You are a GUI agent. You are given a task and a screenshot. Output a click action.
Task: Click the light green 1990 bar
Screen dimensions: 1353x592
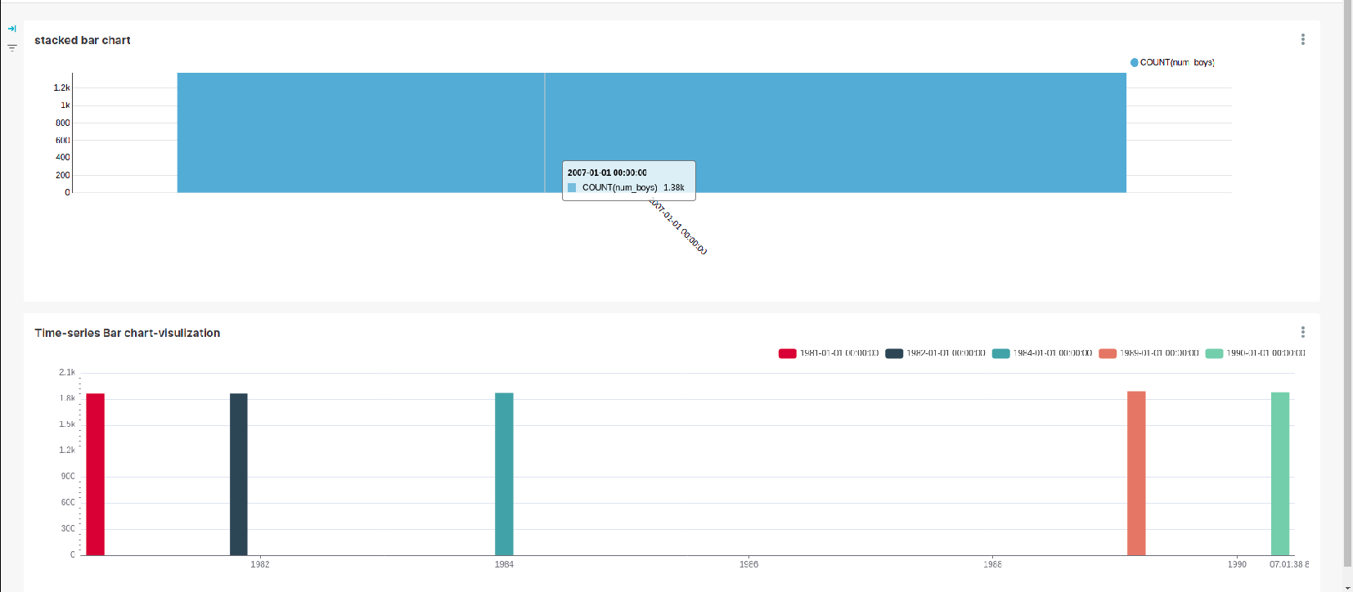[1280, 473]
